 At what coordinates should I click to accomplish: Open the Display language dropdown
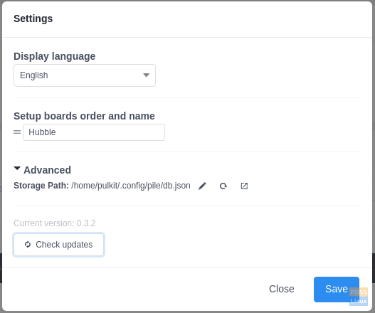pyautogui.click(x=85, y=75)
